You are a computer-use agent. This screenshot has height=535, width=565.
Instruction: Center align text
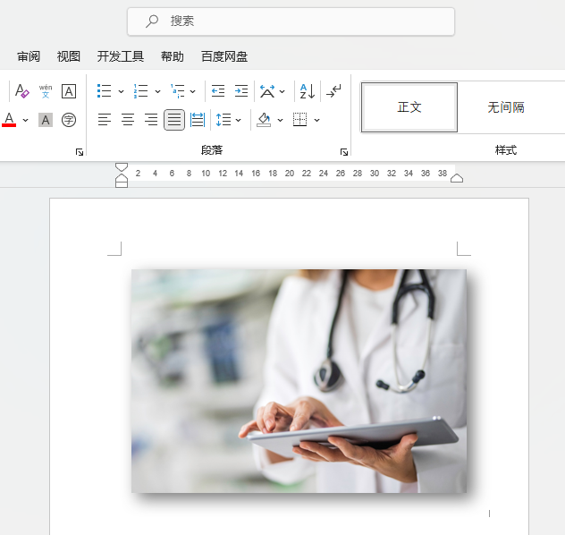coord(128,120)
